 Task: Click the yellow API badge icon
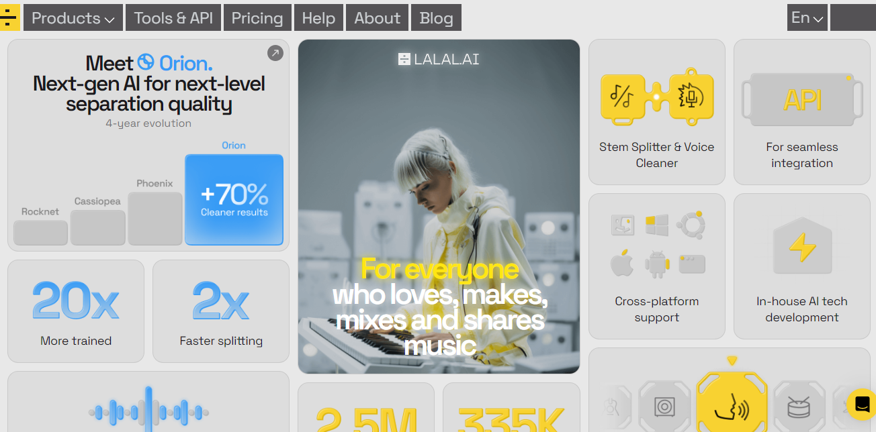point(802,100)
